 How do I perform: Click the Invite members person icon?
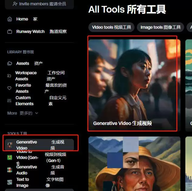tap(15, 4)
